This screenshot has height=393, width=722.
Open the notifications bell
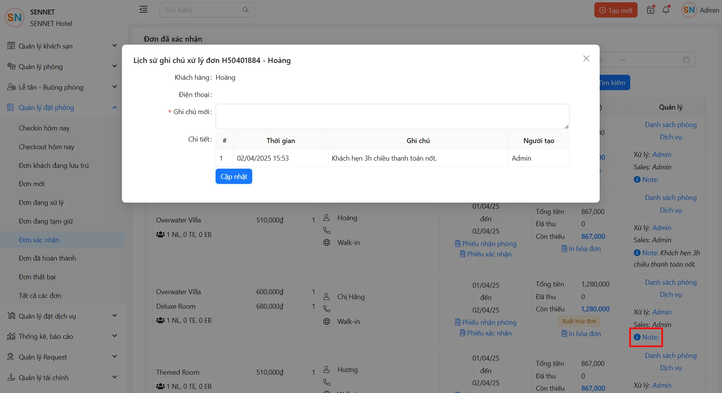(x=666, y=10)
